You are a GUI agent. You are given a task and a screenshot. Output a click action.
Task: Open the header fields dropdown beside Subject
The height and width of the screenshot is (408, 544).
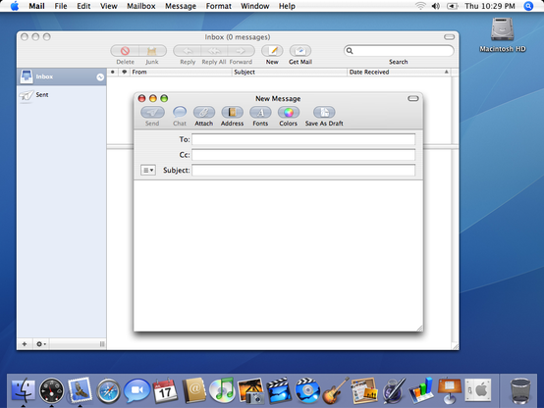click(148, 170)
